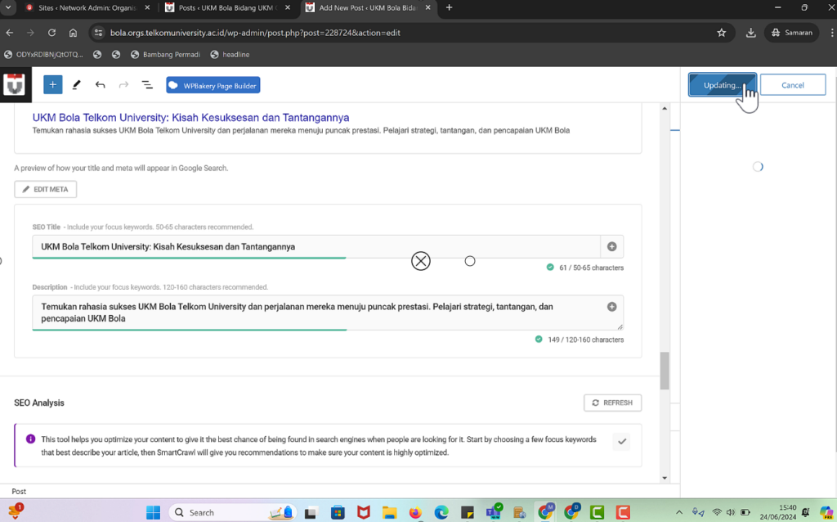This screenshot has height=522, width=837.
Task: Click the Cancel button
Action: [792, 84]
